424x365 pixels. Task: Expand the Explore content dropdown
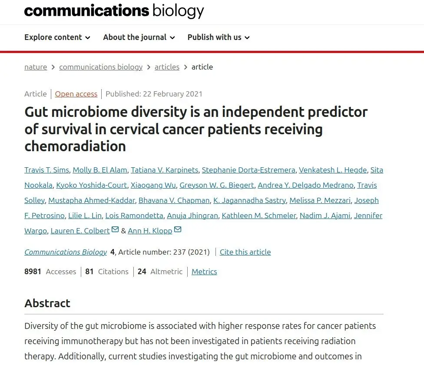57,37
